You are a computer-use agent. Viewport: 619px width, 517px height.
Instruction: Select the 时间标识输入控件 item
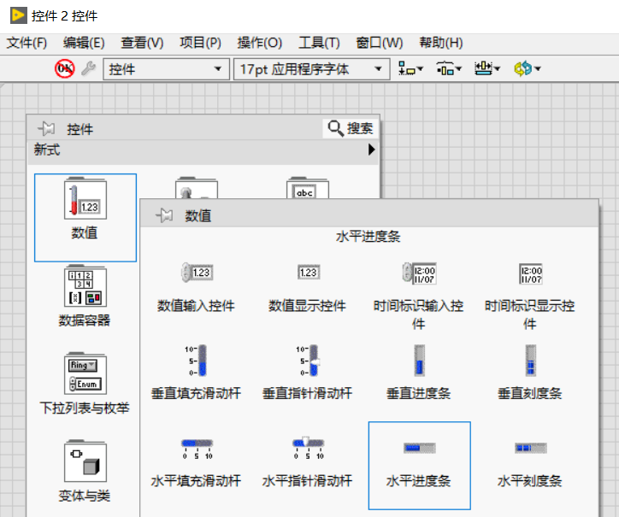pyautogui.click(x=419, y=297)
